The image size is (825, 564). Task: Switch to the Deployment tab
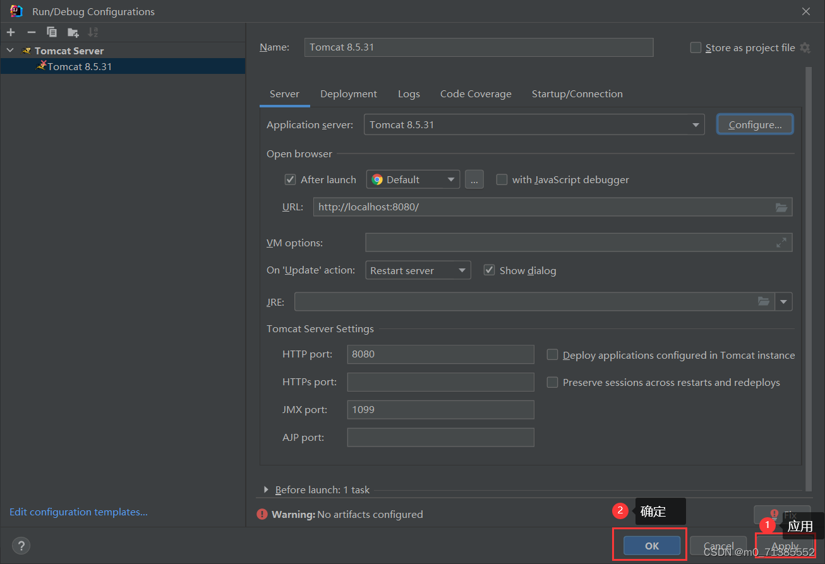(349, 94)
